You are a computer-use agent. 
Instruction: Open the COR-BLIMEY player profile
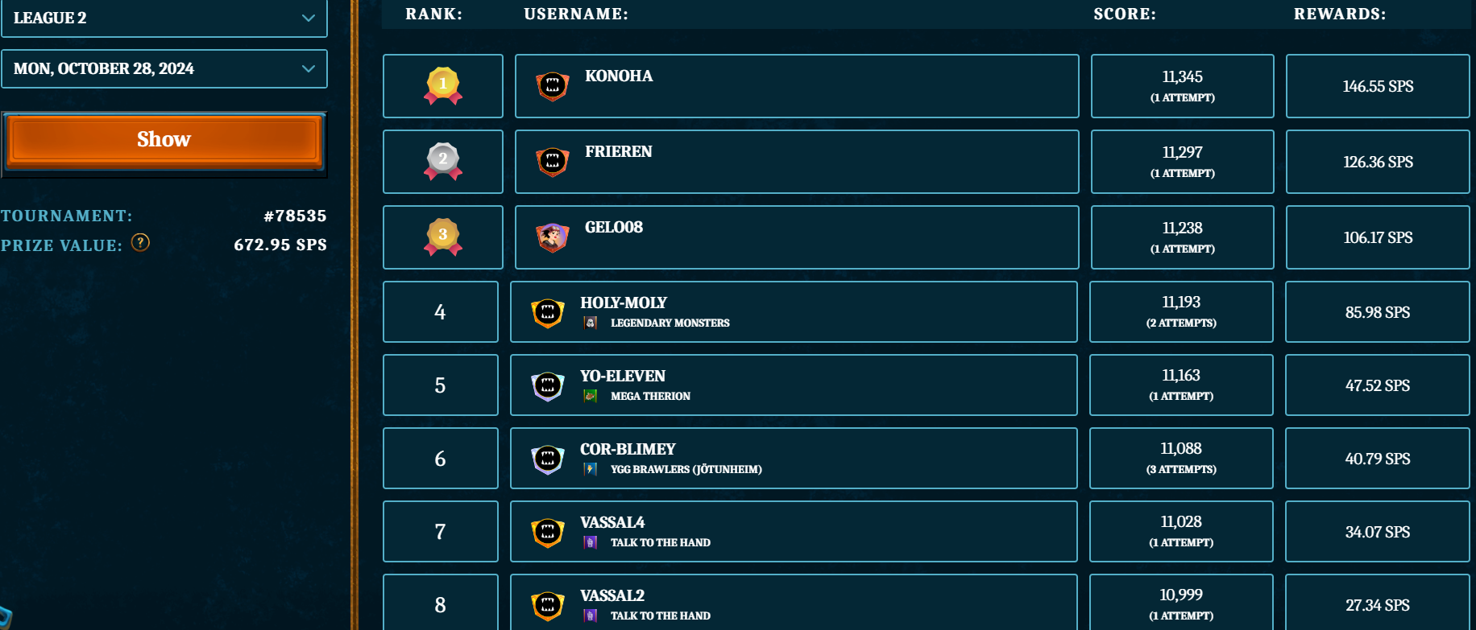click(x=628, y=449)
